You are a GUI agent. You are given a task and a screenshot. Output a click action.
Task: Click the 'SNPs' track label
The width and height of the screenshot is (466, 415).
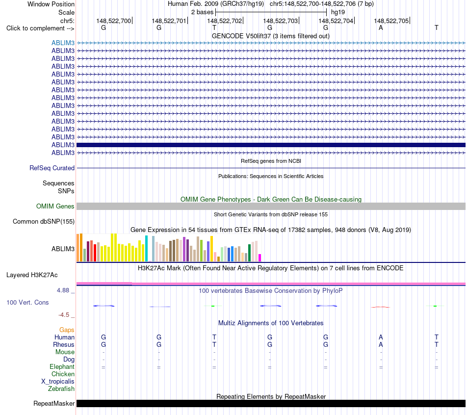click(x=66, y=191)
